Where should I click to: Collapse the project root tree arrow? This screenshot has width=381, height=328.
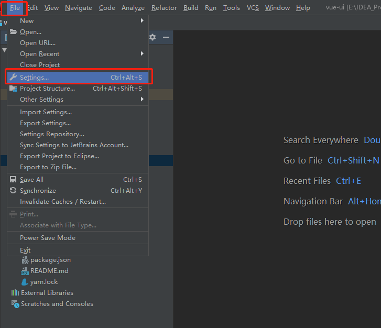(4, 50)
